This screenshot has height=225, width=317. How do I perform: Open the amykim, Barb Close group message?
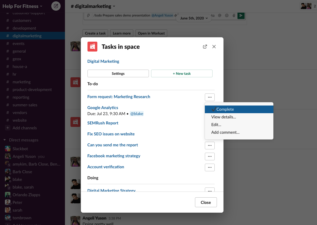pyautogui.click(x=32, y=164)
